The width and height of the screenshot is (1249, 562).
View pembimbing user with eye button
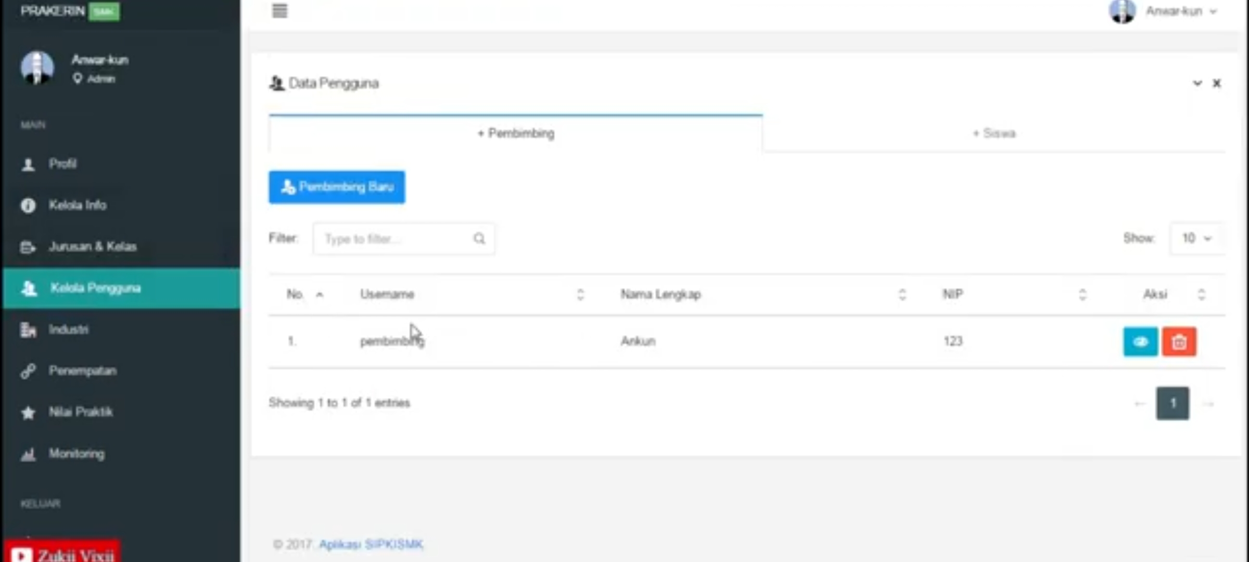coord(1140,342)
